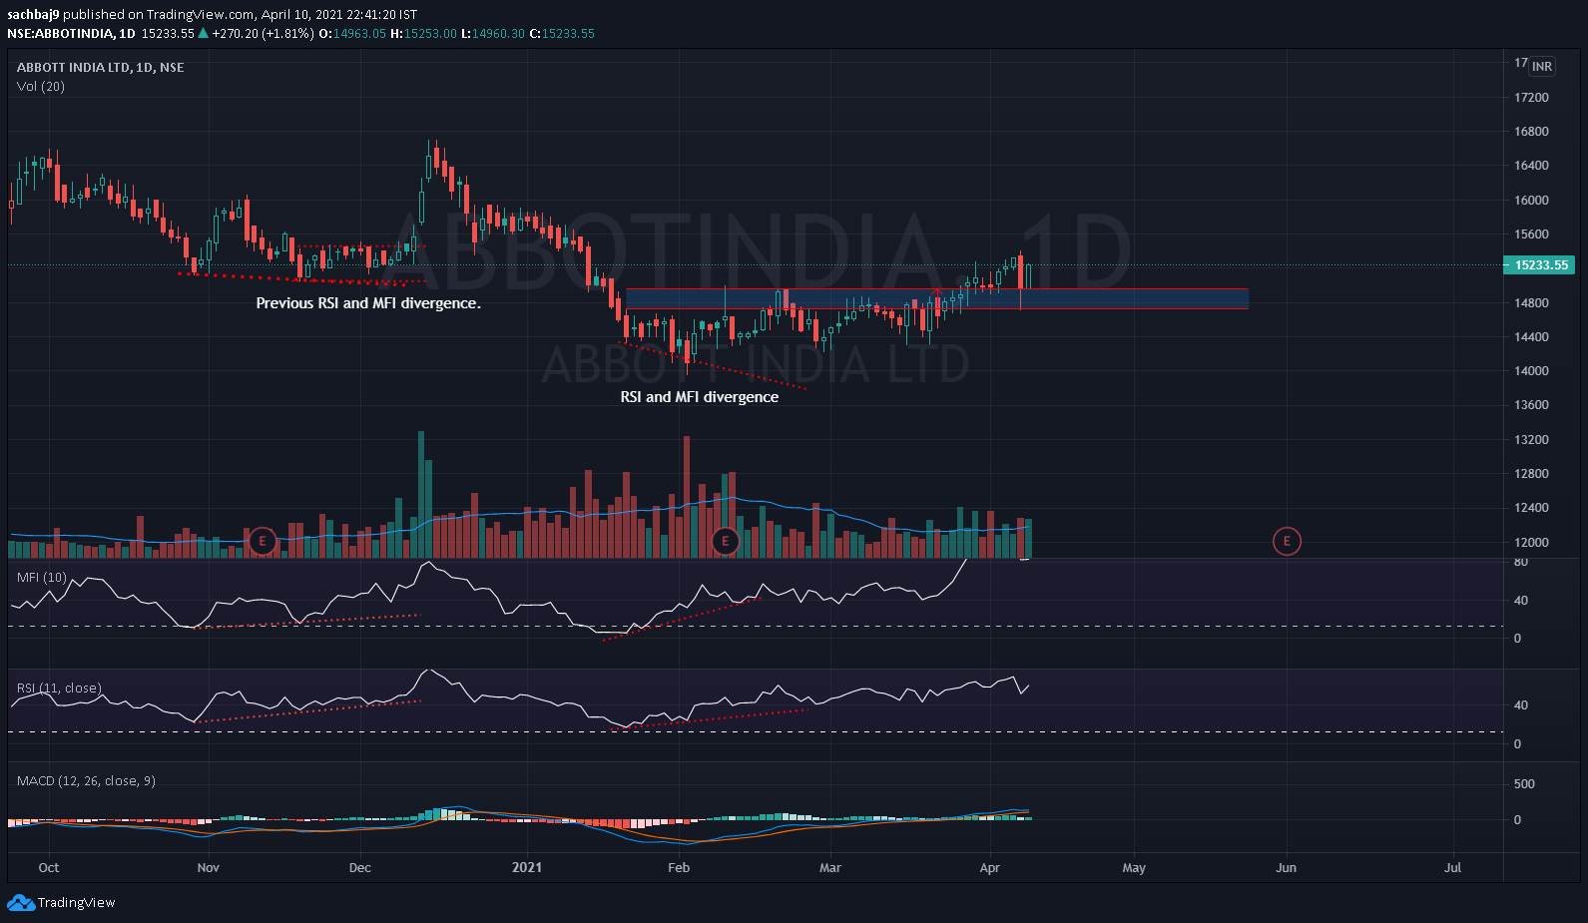Click the 'RSI (11, close)' indicator label
The image size is (1588, 923).
59,688
